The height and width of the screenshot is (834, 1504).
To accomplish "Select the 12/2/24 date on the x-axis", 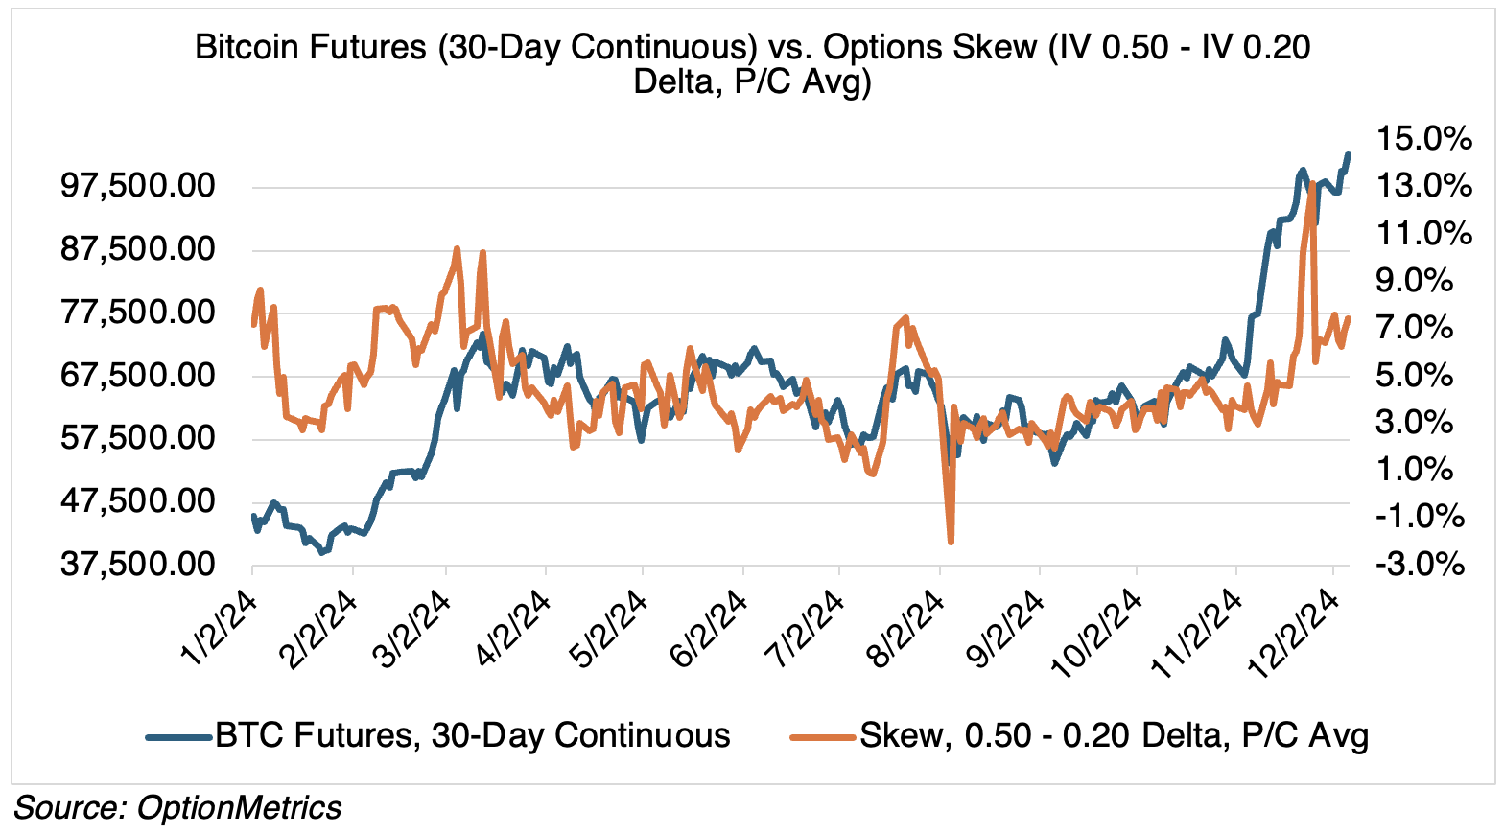I will (x=1297, y=628).
